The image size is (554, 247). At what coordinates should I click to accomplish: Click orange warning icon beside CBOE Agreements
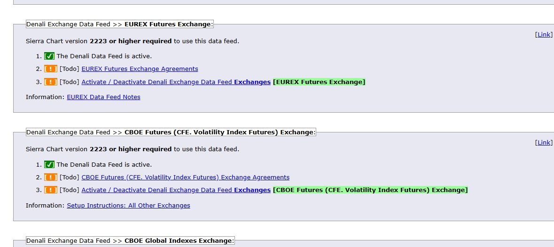[51, 177]
